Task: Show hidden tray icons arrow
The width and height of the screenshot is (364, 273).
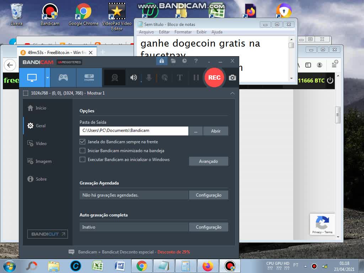Action: click(x=305, y=266)
